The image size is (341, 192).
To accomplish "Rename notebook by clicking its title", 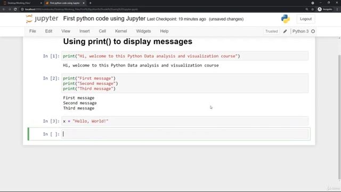I will (104, 19).
